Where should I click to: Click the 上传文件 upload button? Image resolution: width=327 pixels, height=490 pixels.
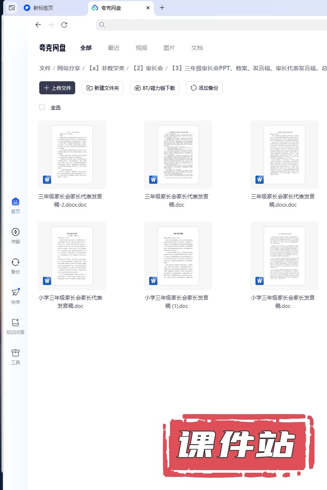tap(57, 88)
